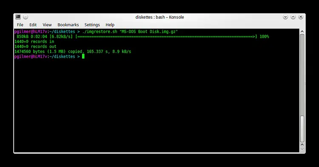This screenshot has height=167, width=319.
Task: Open the File menu
Action: (20, 25)
